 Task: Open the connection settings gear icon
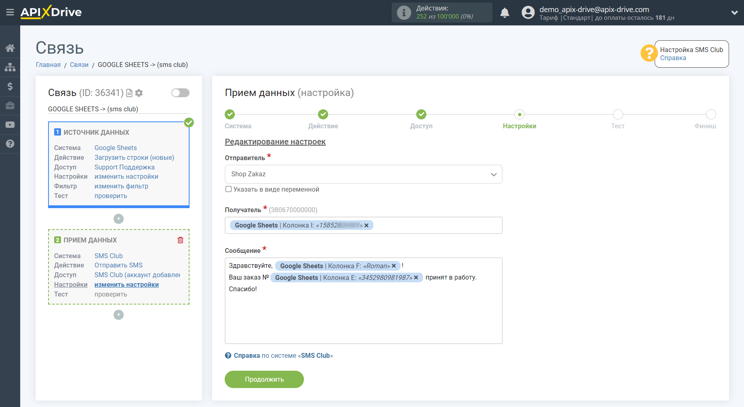tap(139, 93)
